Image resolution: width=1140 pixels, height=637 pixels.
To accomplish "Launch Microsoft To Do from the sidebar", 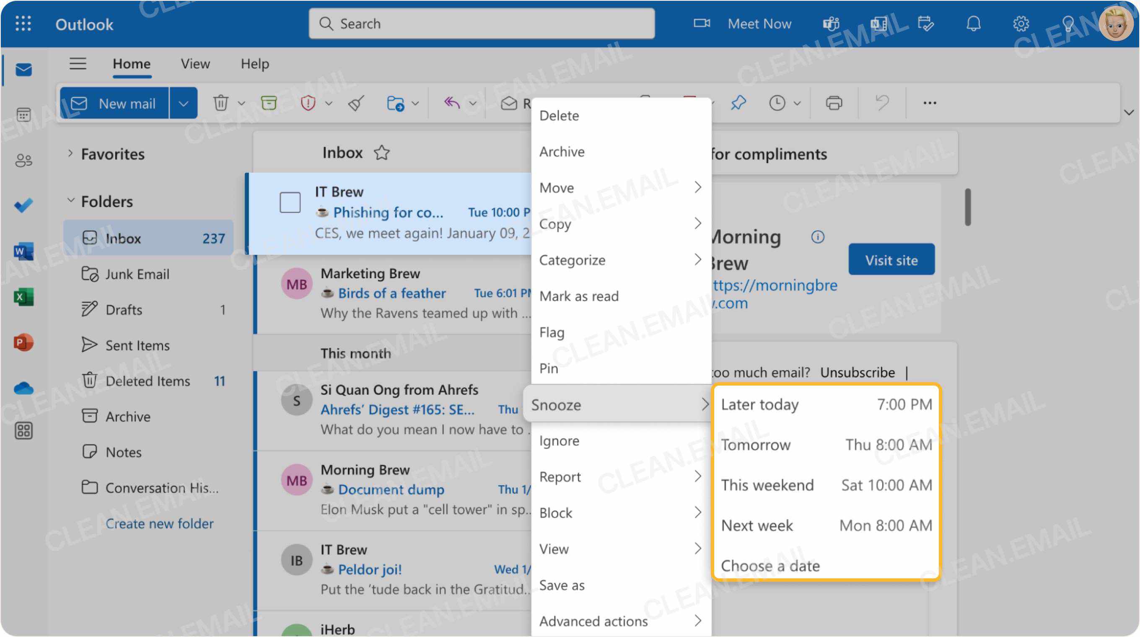I will pyautogui.click(x=23, y=205).
